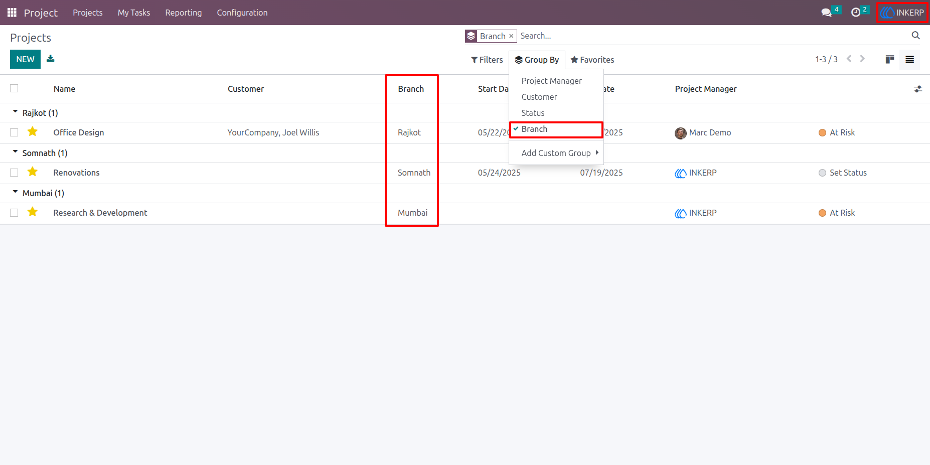
Task: Tick the Renovations row checkbox
Action: (14, 173)
